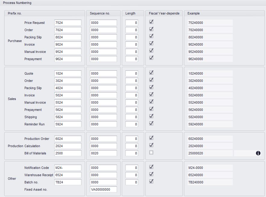Image resolution: width=266 pixels, height=197 pixels.
Task: Click the Fixed Asset no. sequence field
Action: [x=103, y=189]
